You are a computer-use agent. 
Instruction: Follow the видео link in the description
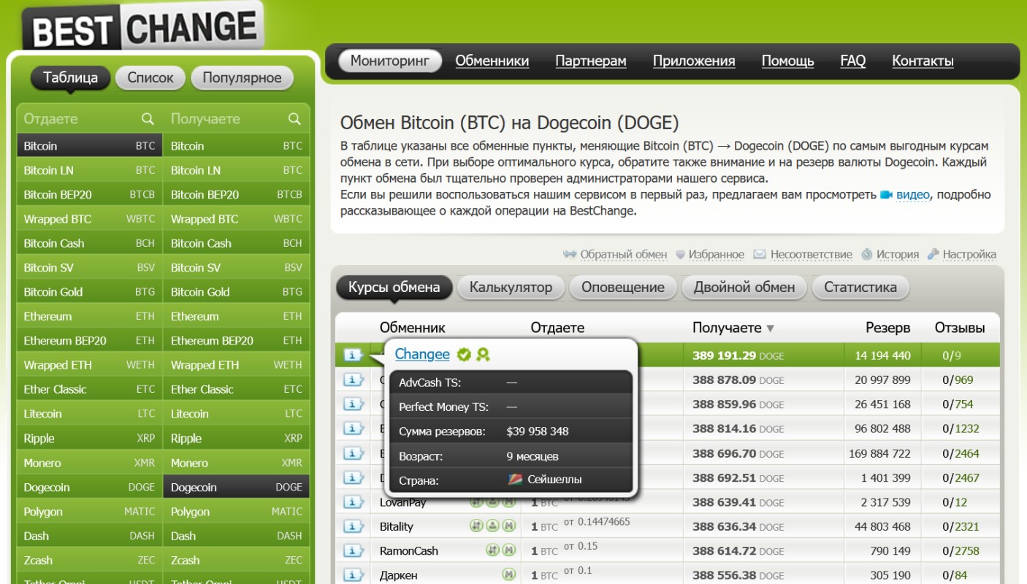coord(913,195)
